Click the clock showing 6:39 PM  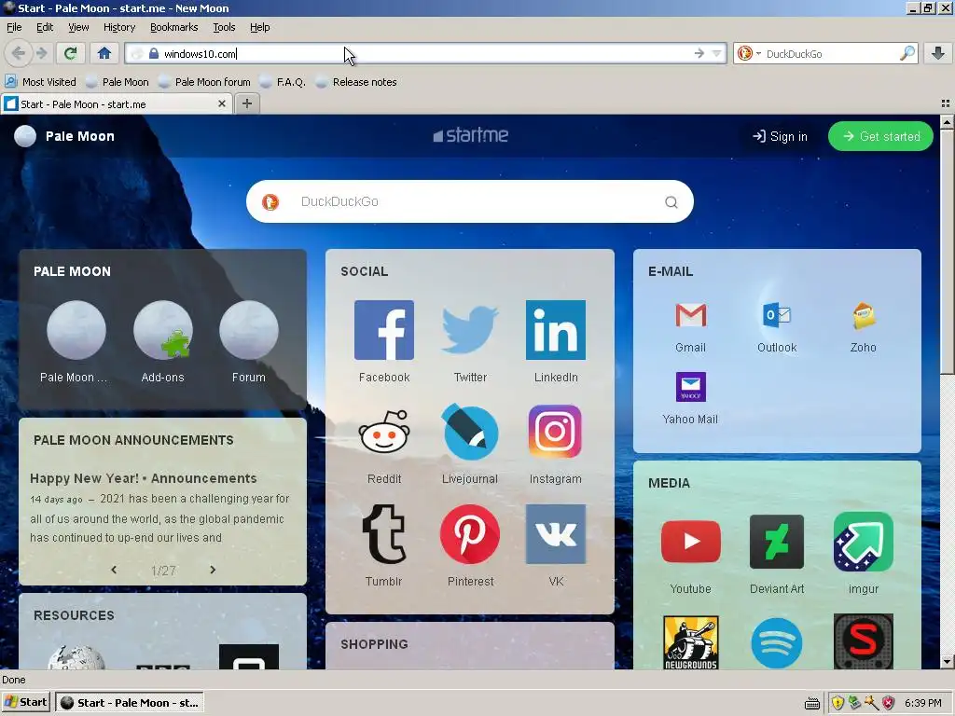[x=922, y=703]
